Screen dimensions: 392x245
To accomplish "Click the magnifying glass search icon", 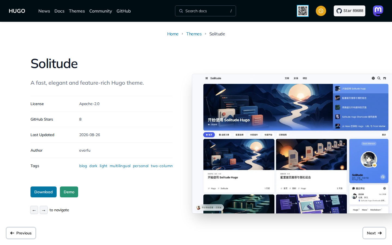I will [181, 11].
